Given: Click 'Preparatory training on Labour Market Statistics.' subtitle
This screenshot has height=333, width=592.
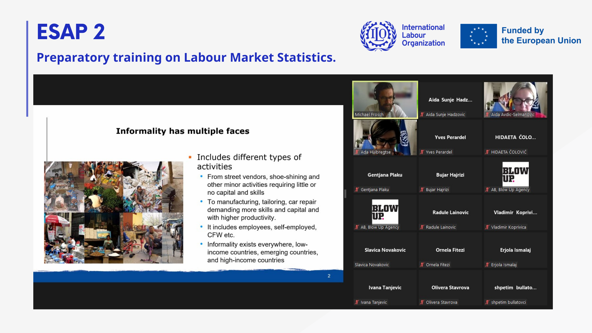Looking at the screenshot, I should pos(186,58).
